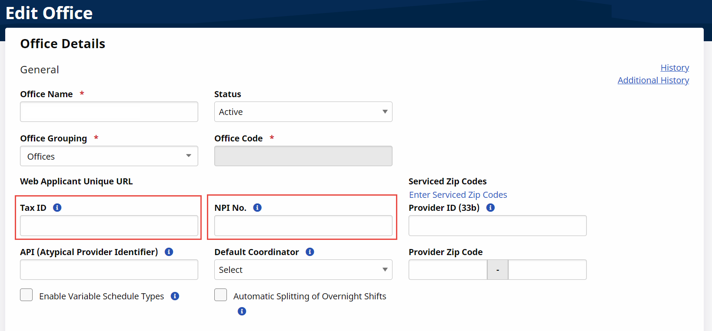Screen dimensions: 712x331
Task: Click the Default Coordinator info icon
Action: tap(310, 252)
